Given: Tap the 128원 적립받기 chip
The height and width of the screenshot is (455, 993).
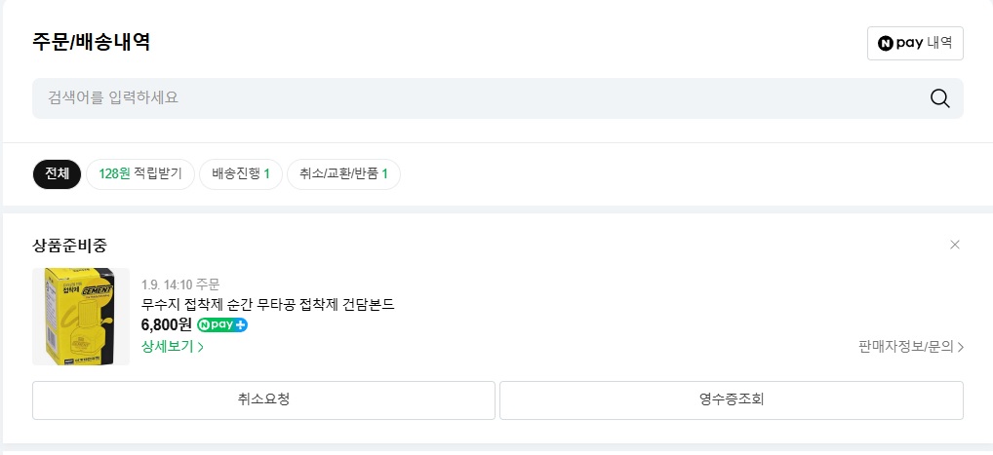Looking at the screenshot, I should tap(140, 174).
